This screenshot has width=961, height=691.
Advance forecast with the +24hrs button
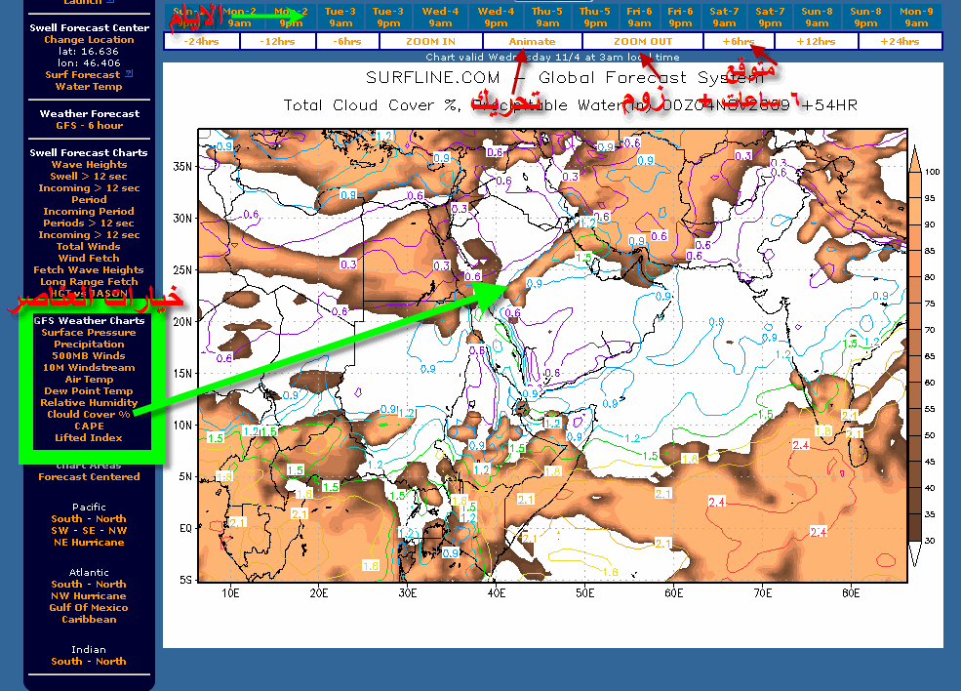tap(900, 42)
